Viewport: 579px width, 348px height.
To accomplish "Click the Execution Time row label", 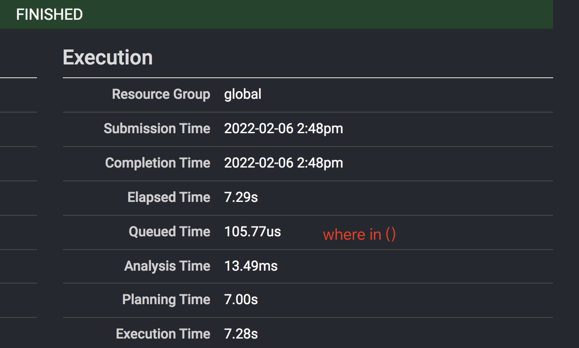I will tap(163, 334).
